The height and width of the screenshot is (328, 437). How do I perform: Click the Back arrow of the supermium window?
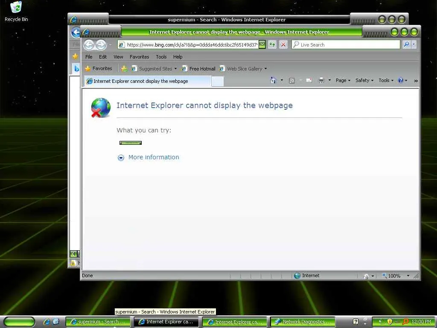point(75,32)
